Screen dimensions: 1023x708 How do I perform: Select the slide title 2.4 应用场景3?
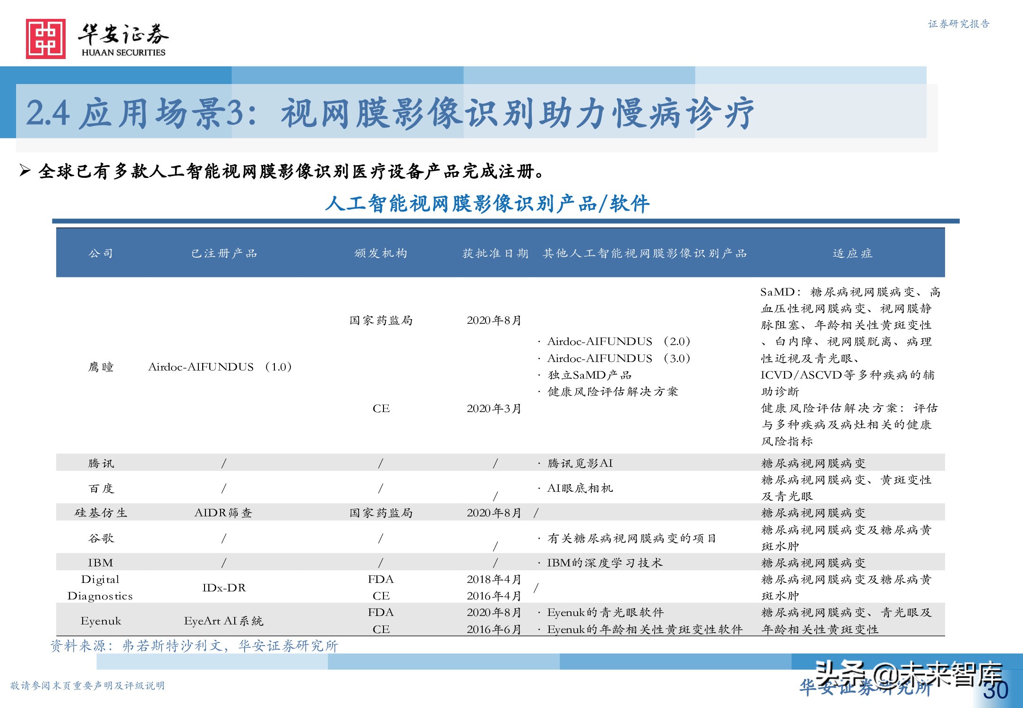click(390, 114)
